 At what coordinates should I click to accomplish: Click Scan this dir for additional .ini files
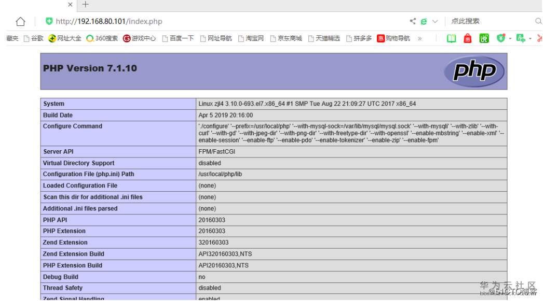coord(93,197)
